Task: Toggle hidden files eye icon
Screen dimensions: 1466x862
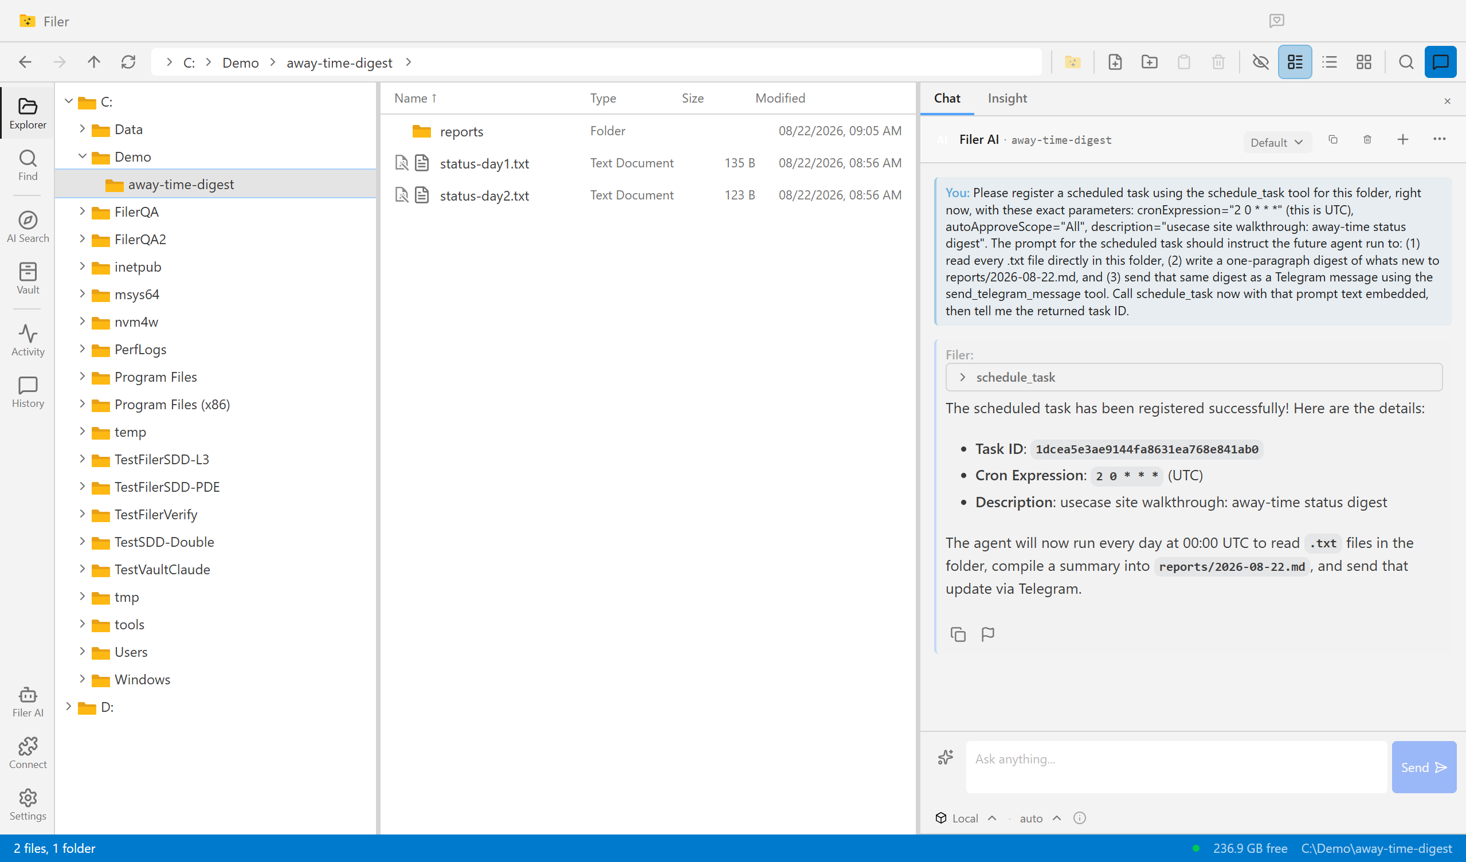Action: pos(1260,62)
